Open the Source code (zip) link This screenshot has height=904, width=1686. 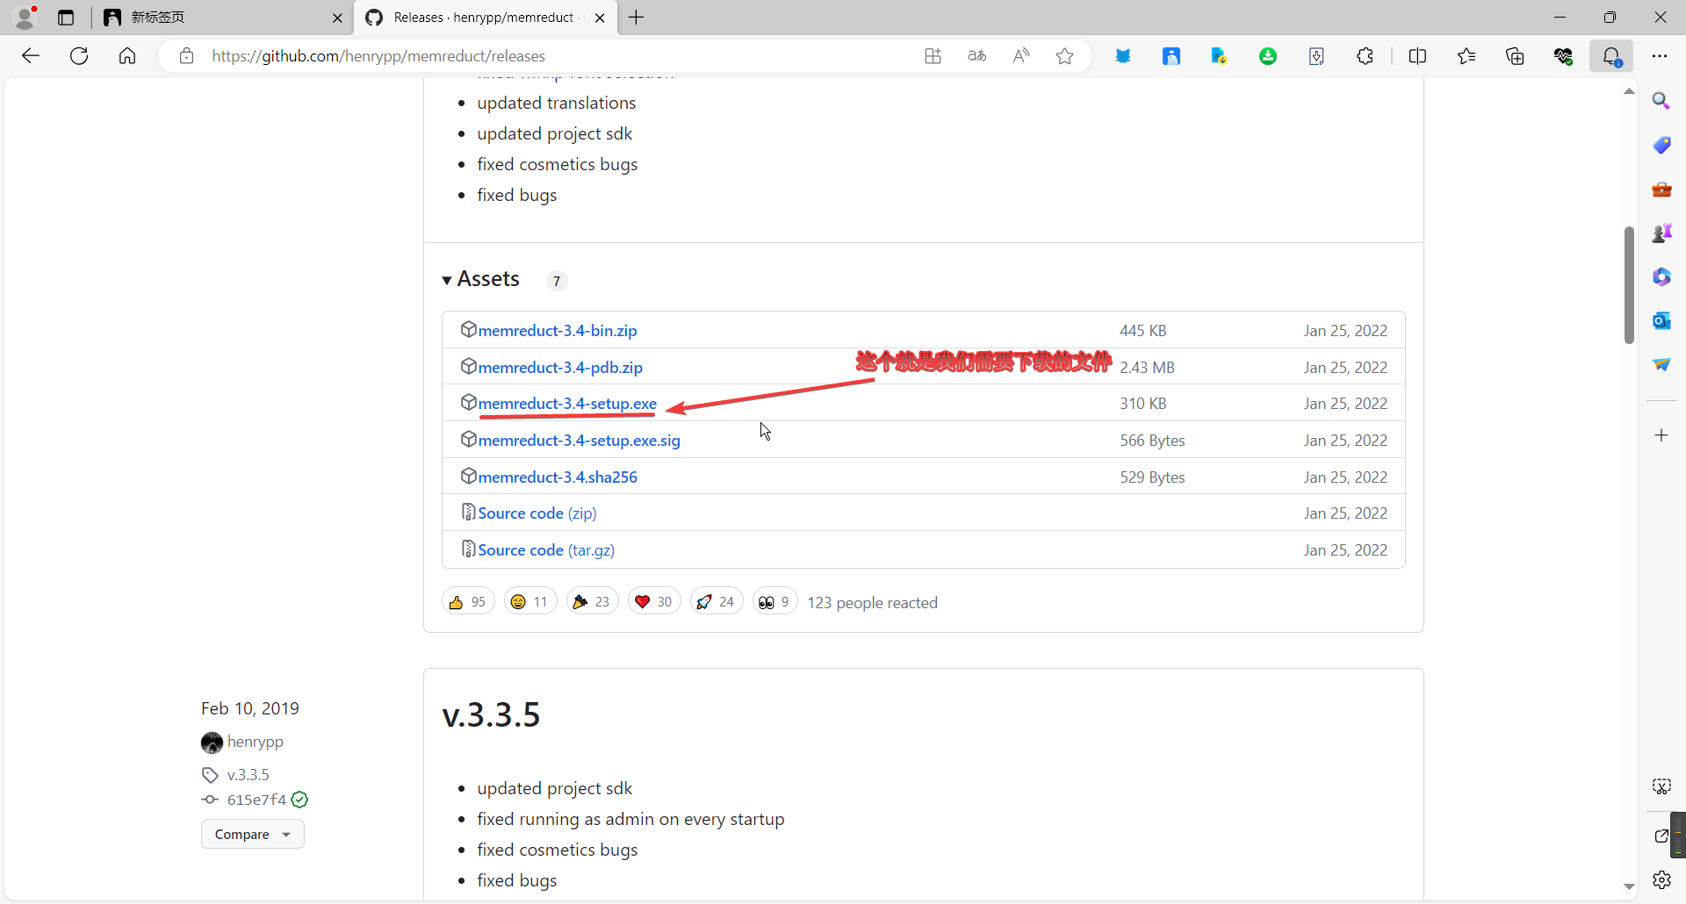point(537,513)
